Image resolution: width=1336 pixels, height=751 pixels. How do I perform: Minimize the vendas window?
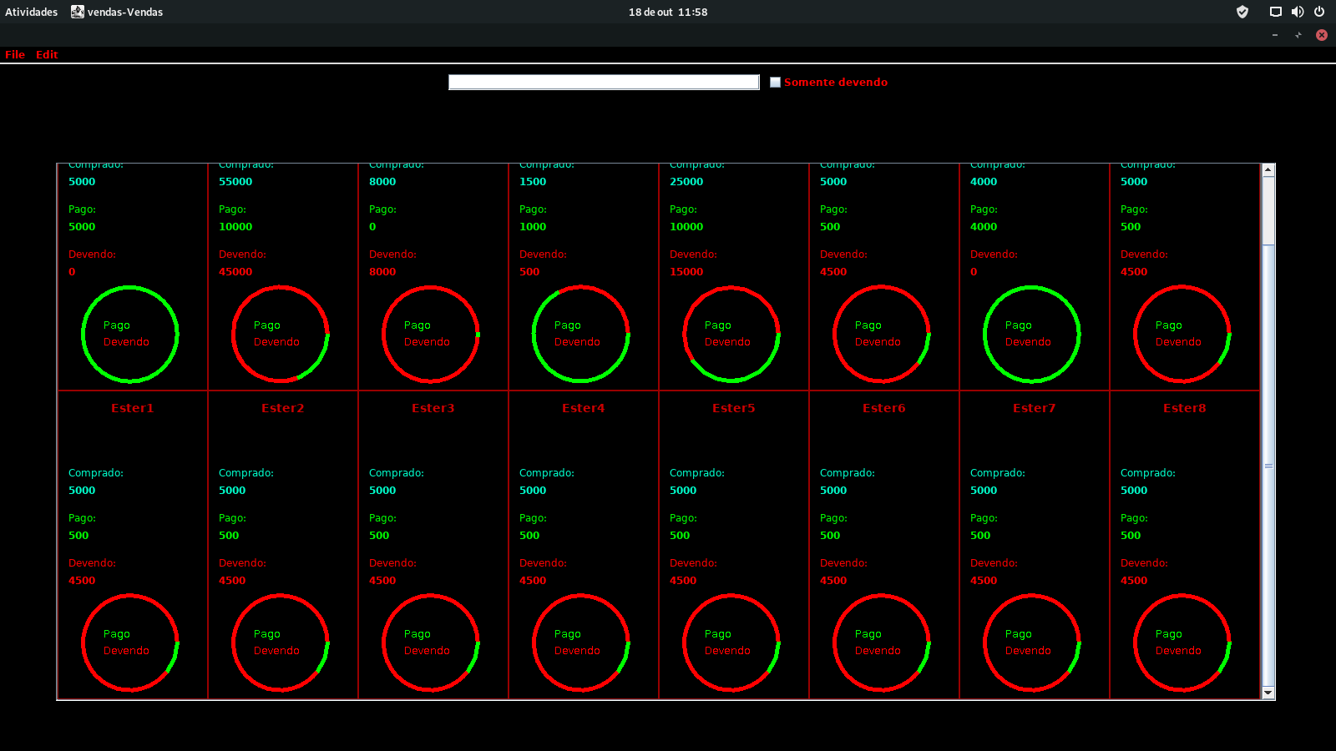click(1275, 35)
